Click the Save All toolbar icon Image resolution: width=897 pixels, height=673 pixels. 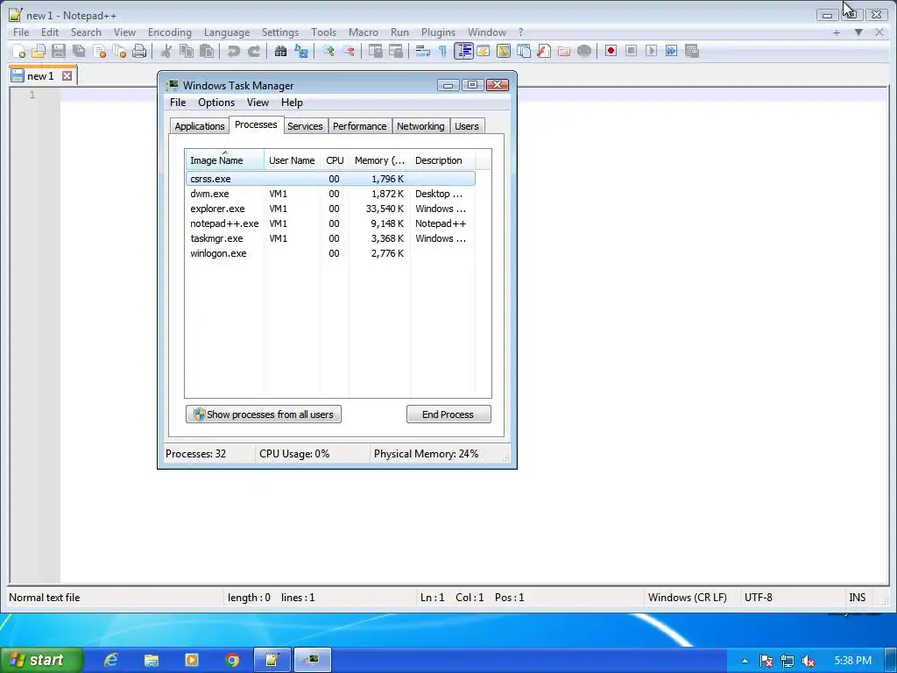[79, 52]
